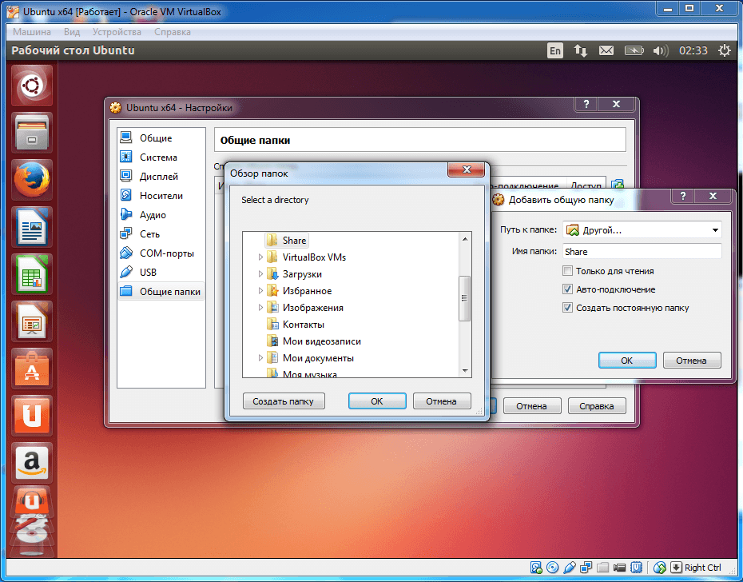
Task: Open the Справка menu in the menu bar
Action: coord(173,32)
